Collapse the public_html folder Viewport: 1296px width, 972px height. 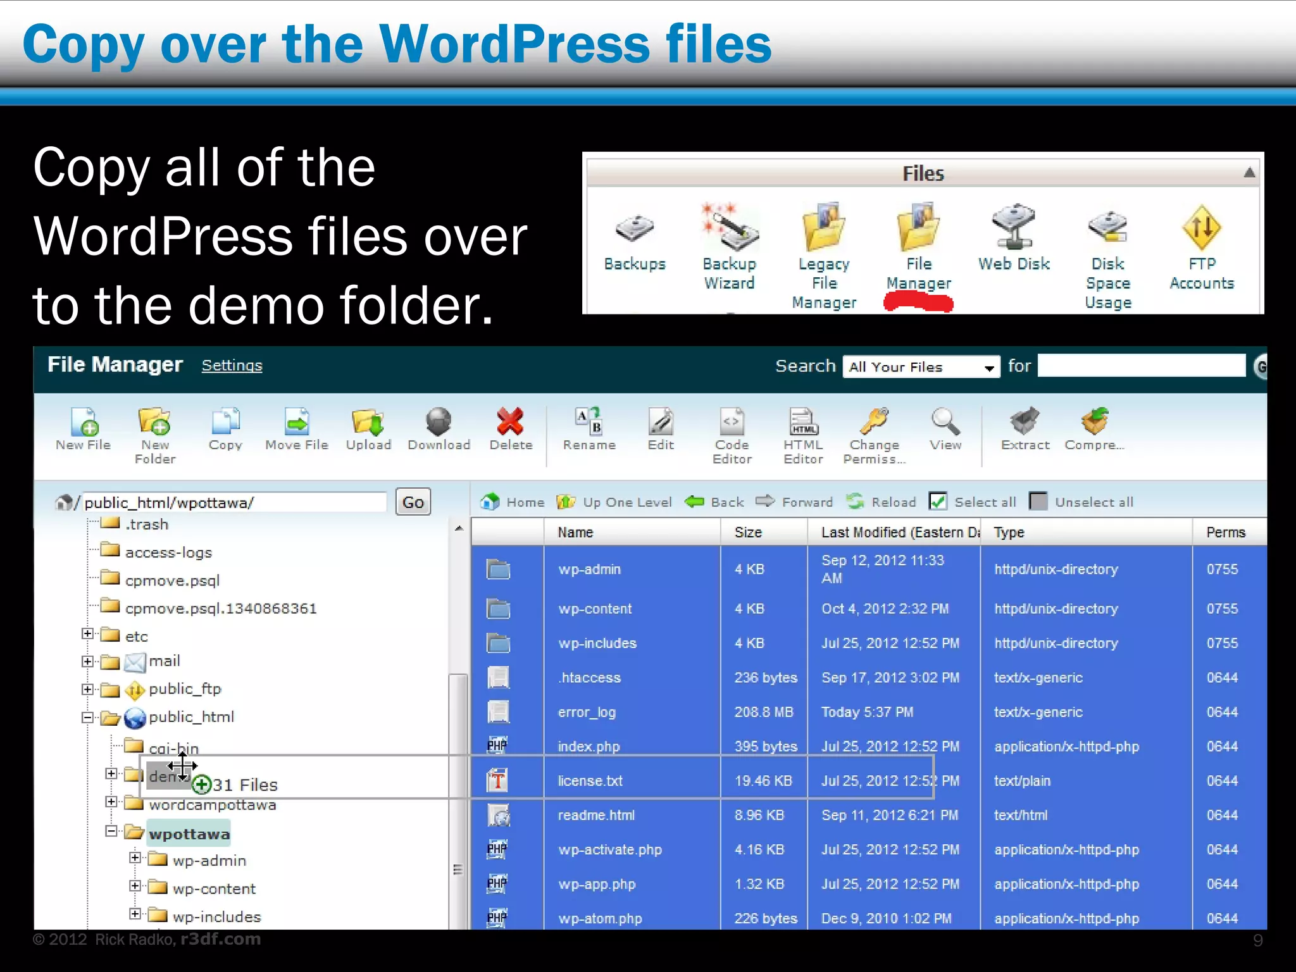click(87, 718)
